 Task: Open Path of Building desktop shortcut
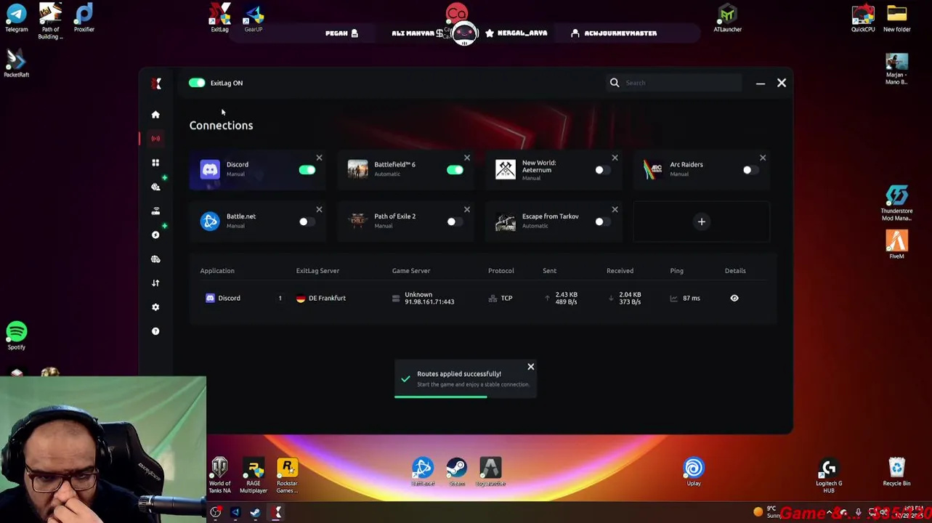[50, 21]
